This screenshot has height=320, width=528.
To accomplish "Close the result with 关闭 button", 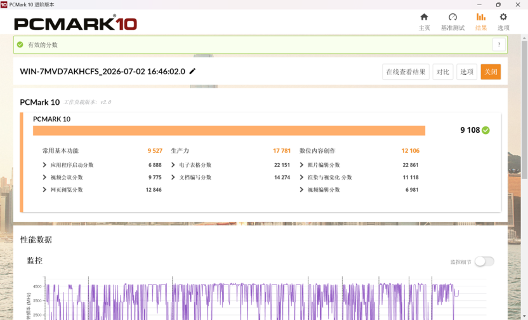I will [x=491, y=72].
